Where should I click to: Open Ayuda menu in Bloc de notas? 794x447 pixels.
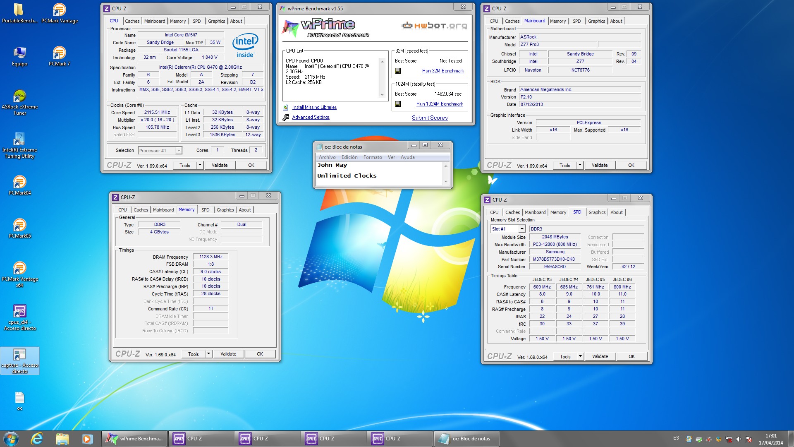(x=407, y=157)
